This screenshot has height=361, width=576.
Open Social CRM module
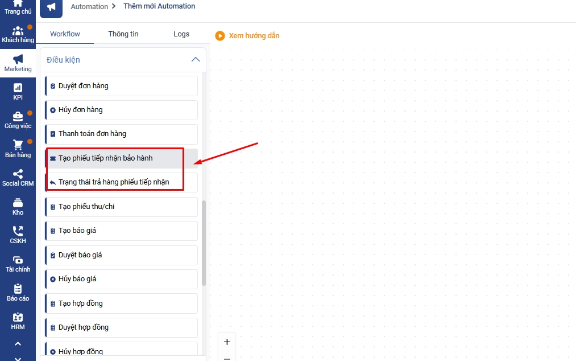coord(18,178)
